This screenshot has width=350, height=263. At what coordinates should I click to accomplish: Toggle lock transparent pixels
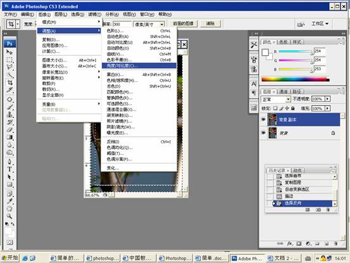[x=275, y=108]
